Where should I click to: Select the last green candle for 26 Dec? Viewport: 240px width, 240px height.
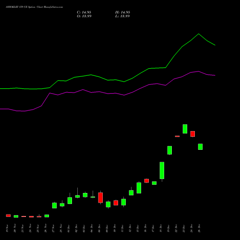coord(200,146)
